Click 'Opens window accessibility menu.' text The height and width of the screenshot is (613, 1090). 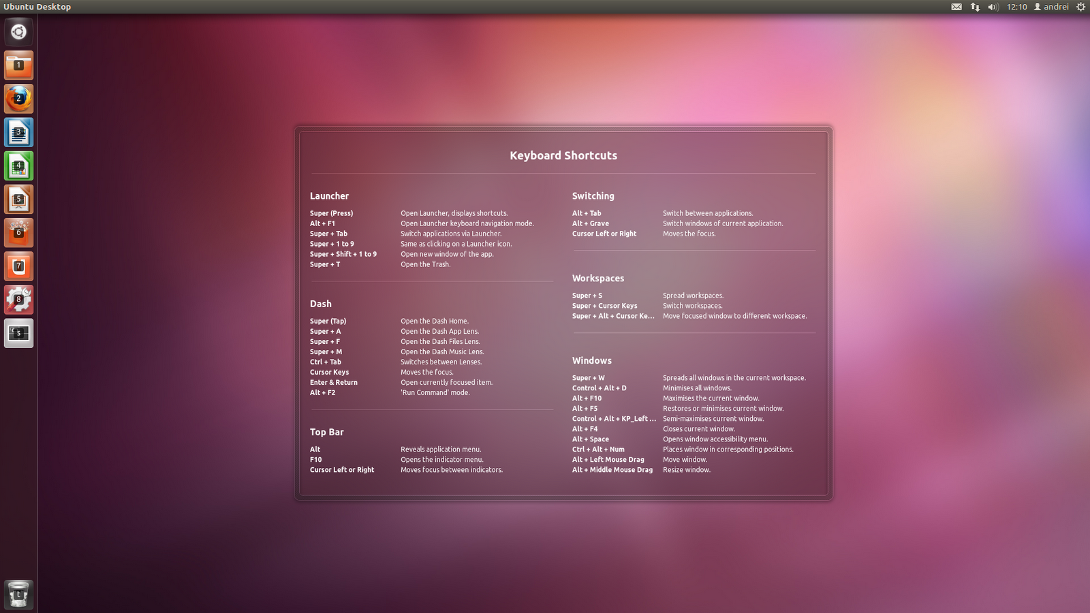[x=715, y=439]
